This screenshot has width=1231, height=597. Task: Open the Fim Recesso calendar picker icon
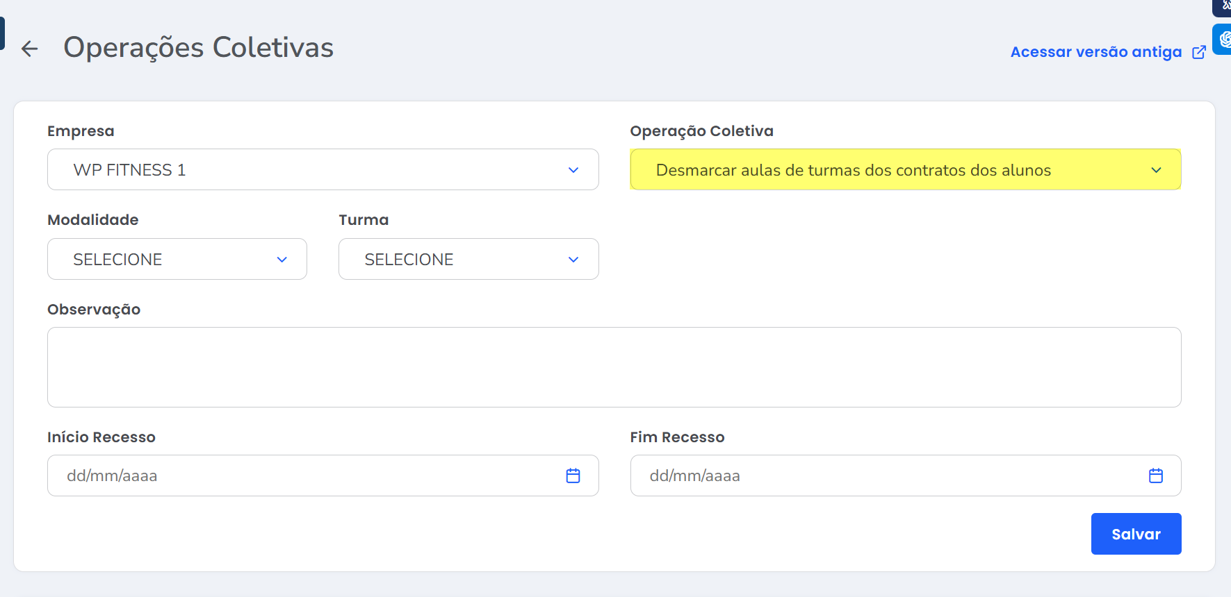[1155, 476]
